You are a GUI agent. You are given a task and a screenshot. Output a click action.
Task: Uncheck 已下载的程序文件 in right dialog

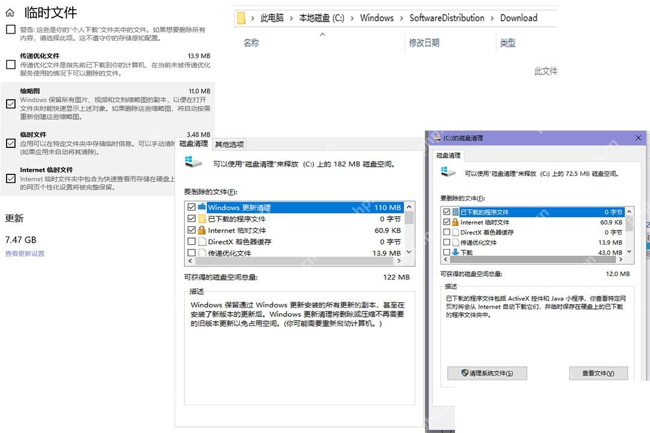(447, 212)
